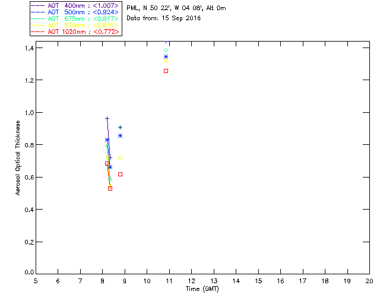Click the y-axis tick label 1.4
This screenshot has height=304, width=380.
29,48
